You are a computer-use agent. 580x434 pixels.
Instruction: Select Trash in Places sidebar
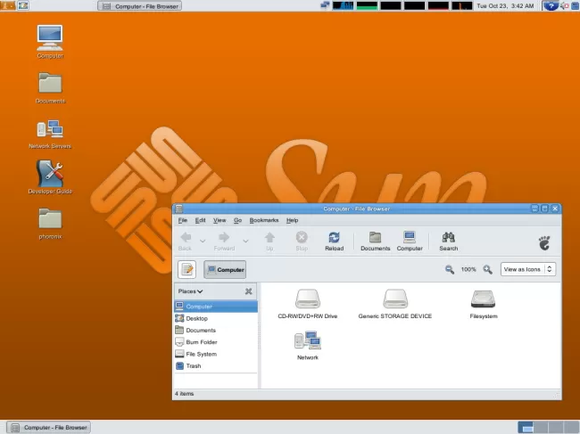pos(193,365)
